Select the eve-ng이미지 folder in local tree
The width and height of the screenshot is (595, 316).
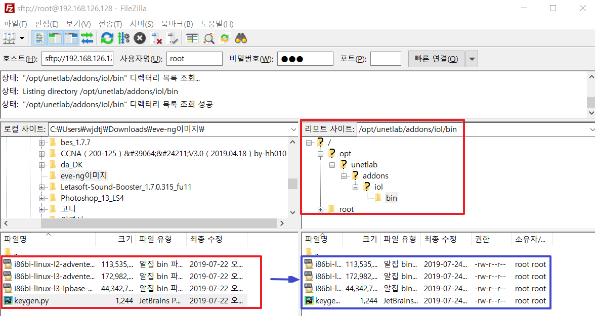[x=83, y=175]
